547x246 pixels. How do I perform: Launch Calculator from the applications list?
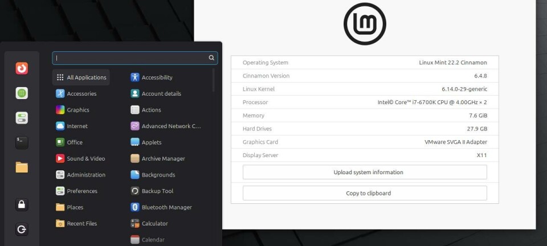pyautogui.click(x=149, y=223)
